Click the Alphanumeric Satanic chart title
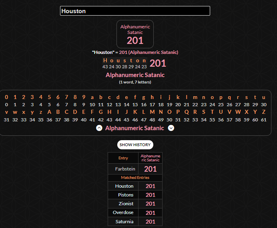The height and width of the screenshot is (228, 277). click(134, 128)
